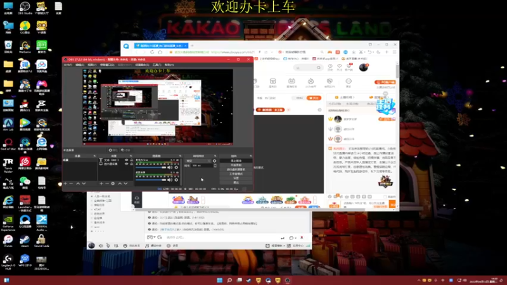Select the text GDI+ source row

point(116,160)
